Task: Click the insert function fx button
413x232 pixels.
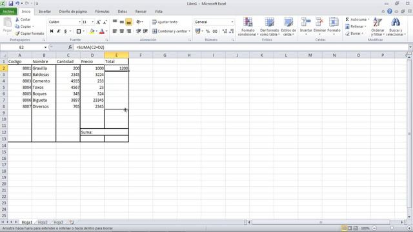Action: point(70,47)
